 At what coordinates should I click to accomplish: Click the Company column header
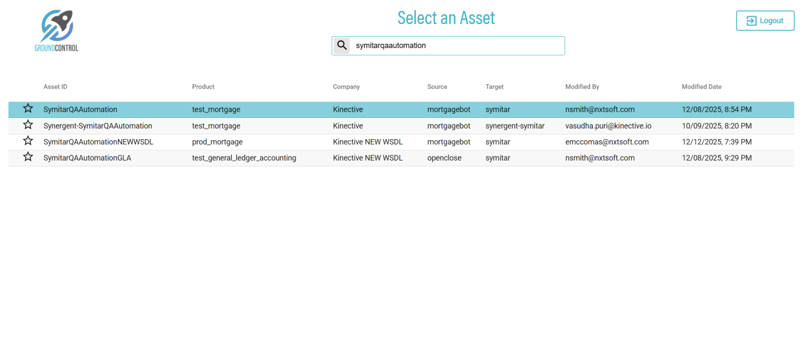[x=346, y=87]
